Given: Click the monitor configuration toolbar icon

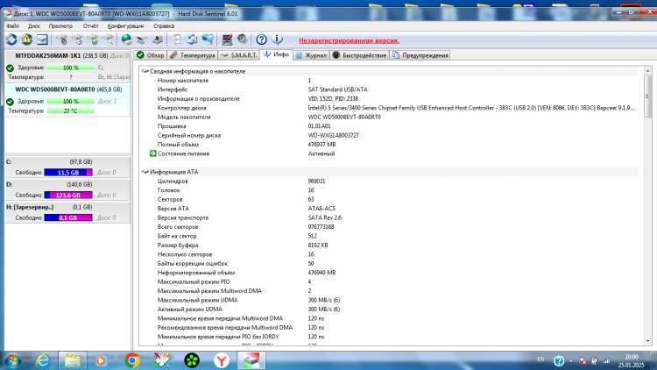Looking at the screenshot, I should point(227,39).
